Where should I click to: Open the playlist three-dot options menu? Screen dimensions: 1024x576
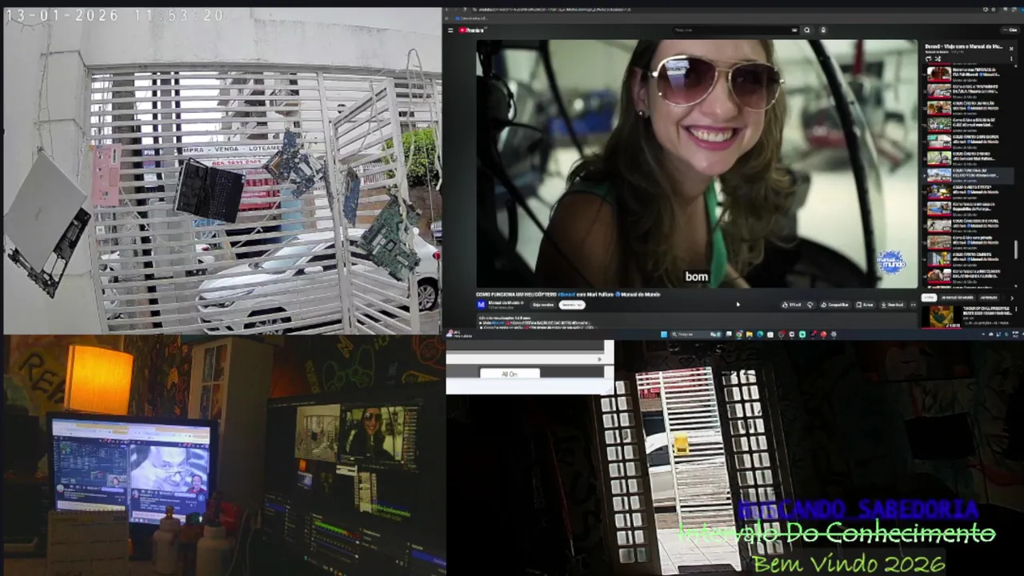[1011, 58]
